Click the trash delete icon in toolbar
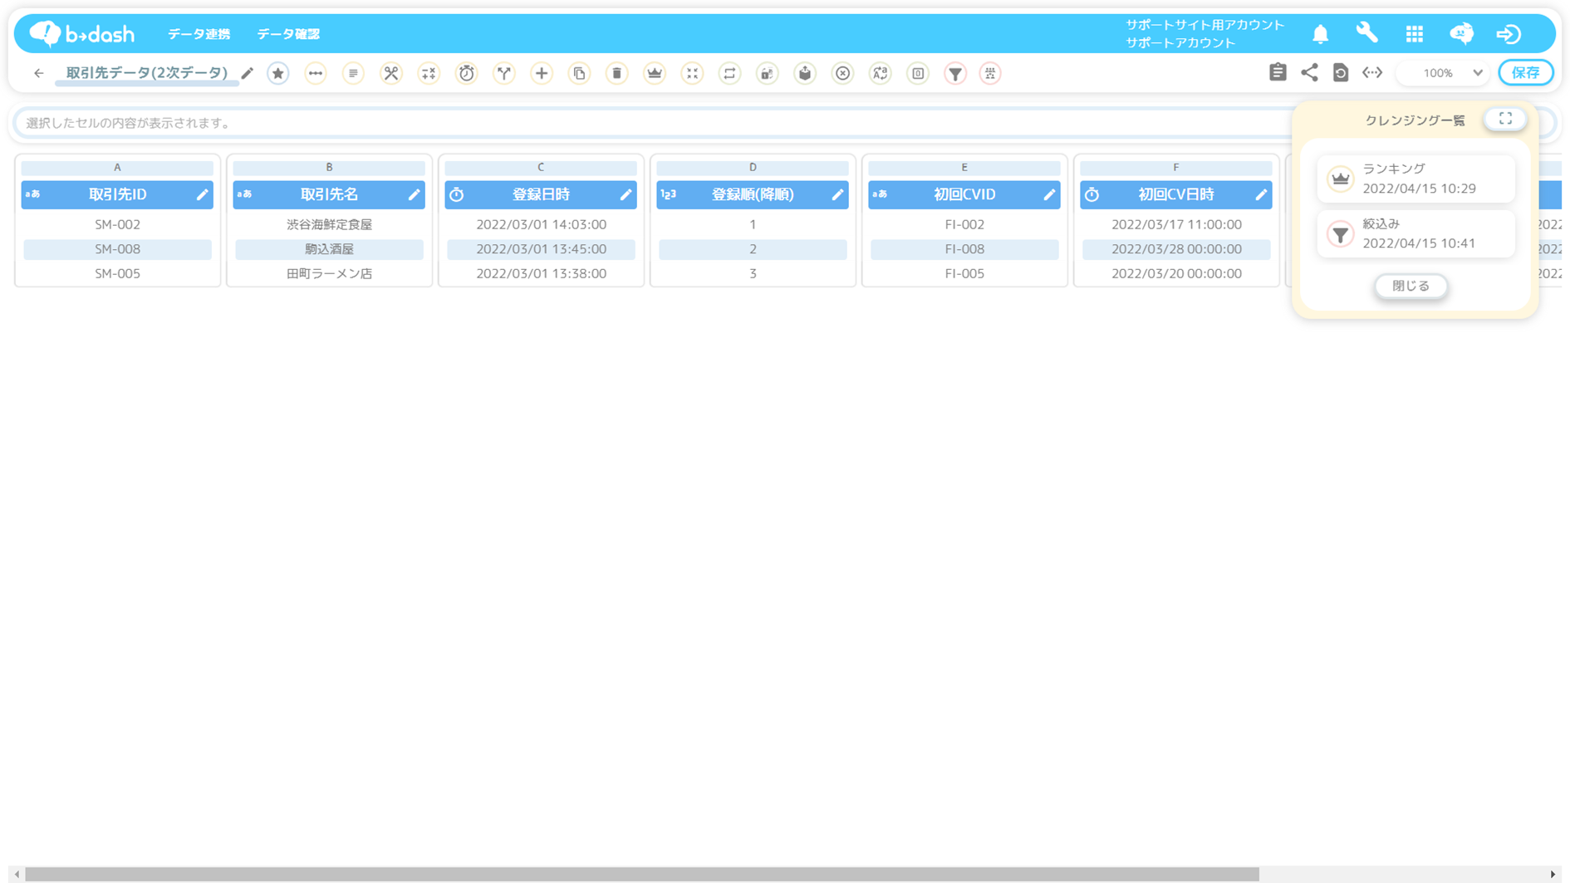The height and width of the screenshot is (883, 1570). tap(617, 73)
